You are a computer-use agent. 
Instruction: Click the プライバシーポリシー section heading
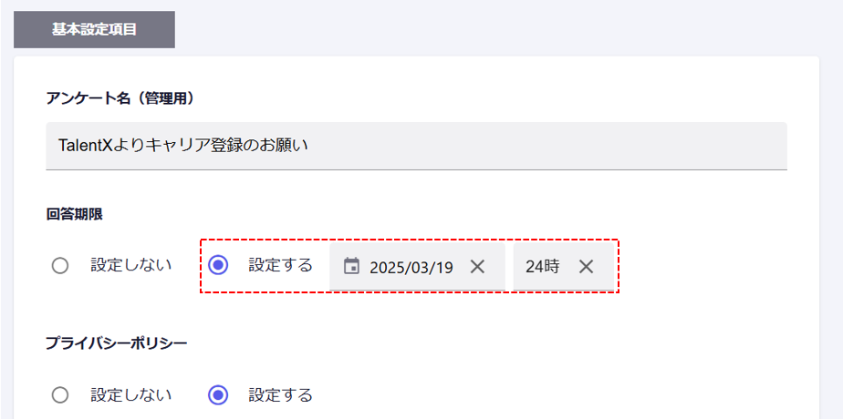[x=117, y=343]
